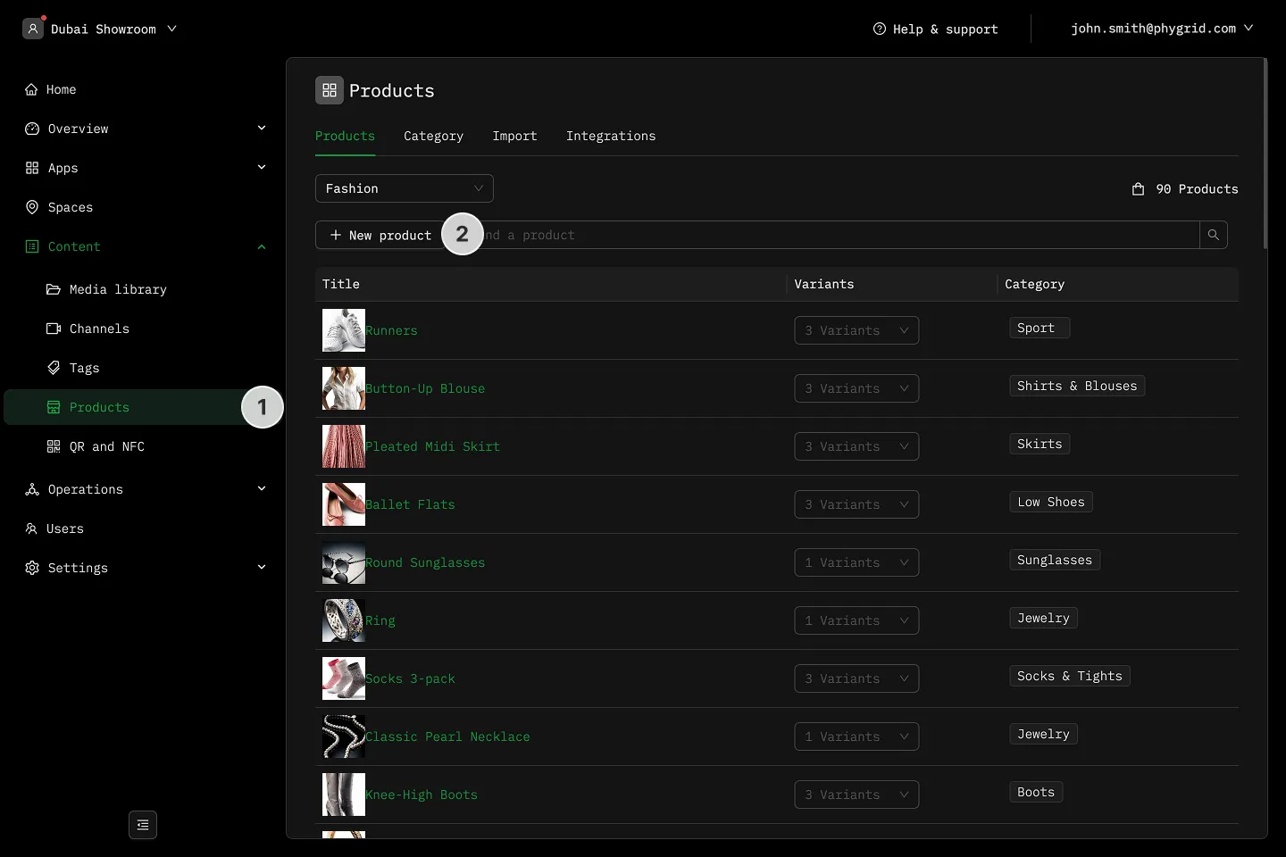1286x857 pixels.
Task: Collapse the Content sidebar section
Action: coord(262,246)
